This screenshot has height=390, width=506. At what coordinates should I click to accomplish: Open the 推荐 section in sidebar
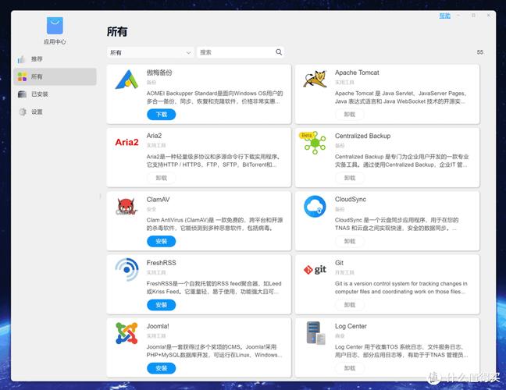coord(55,59)
